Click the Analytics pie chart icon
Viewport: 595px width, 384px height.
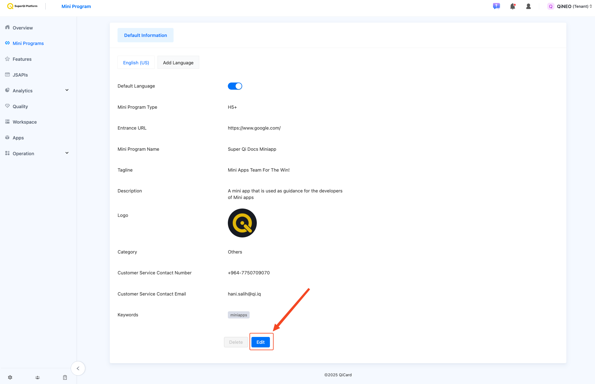click(x=7, y=90)
